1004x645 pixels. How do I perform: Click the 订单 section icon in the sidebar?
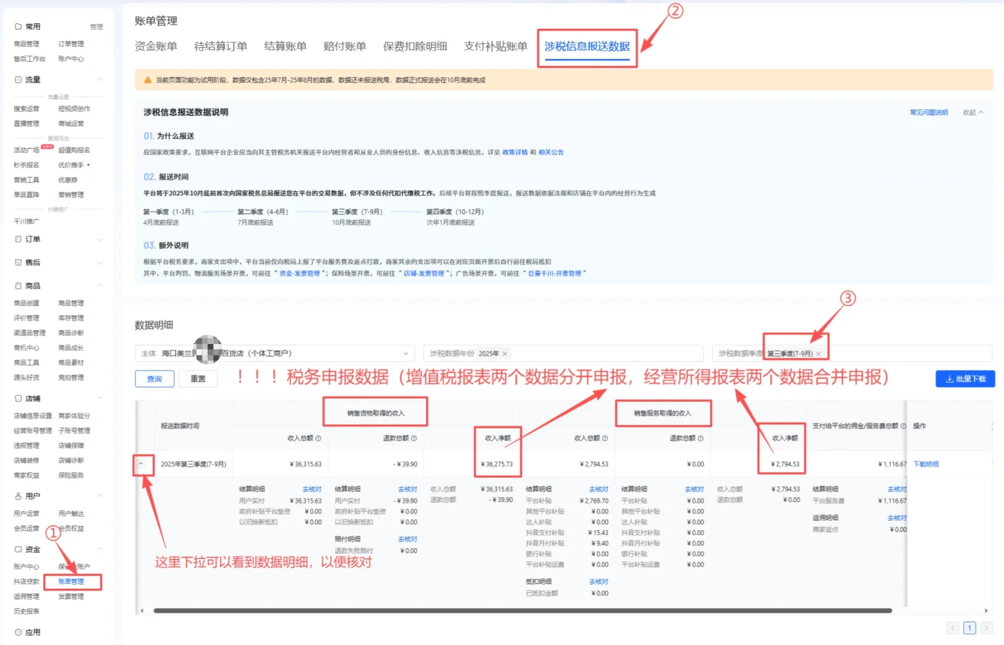click(x=18, y=239)
